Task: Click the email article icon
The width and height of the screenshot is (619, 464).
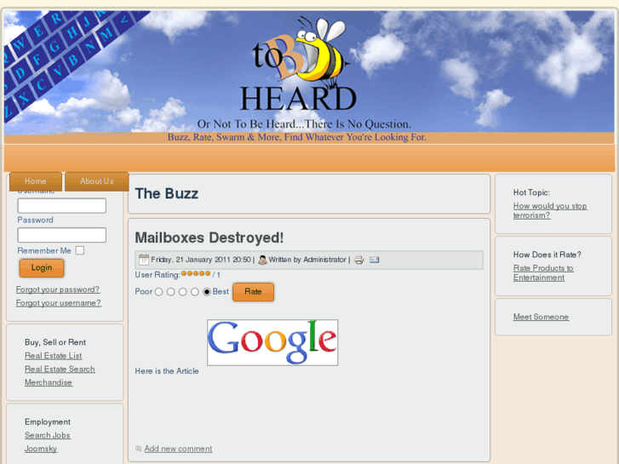Action: click(375, 260)
